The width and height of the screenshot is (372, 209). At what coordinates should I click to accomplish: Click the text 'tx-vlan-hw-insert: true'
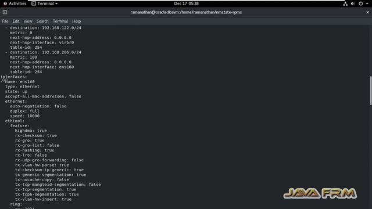(x=43, y=199)
